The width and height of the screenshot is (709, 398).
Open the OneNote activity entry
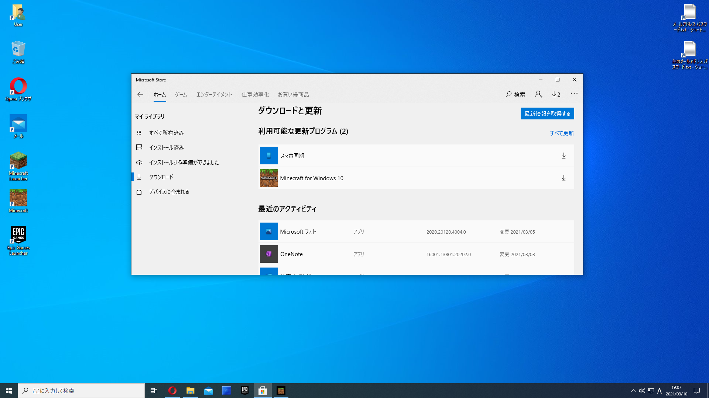tap(416, 254)
